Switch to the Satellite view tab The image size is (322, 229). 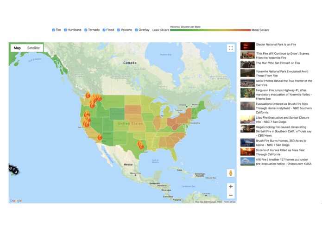coord(33,48)
